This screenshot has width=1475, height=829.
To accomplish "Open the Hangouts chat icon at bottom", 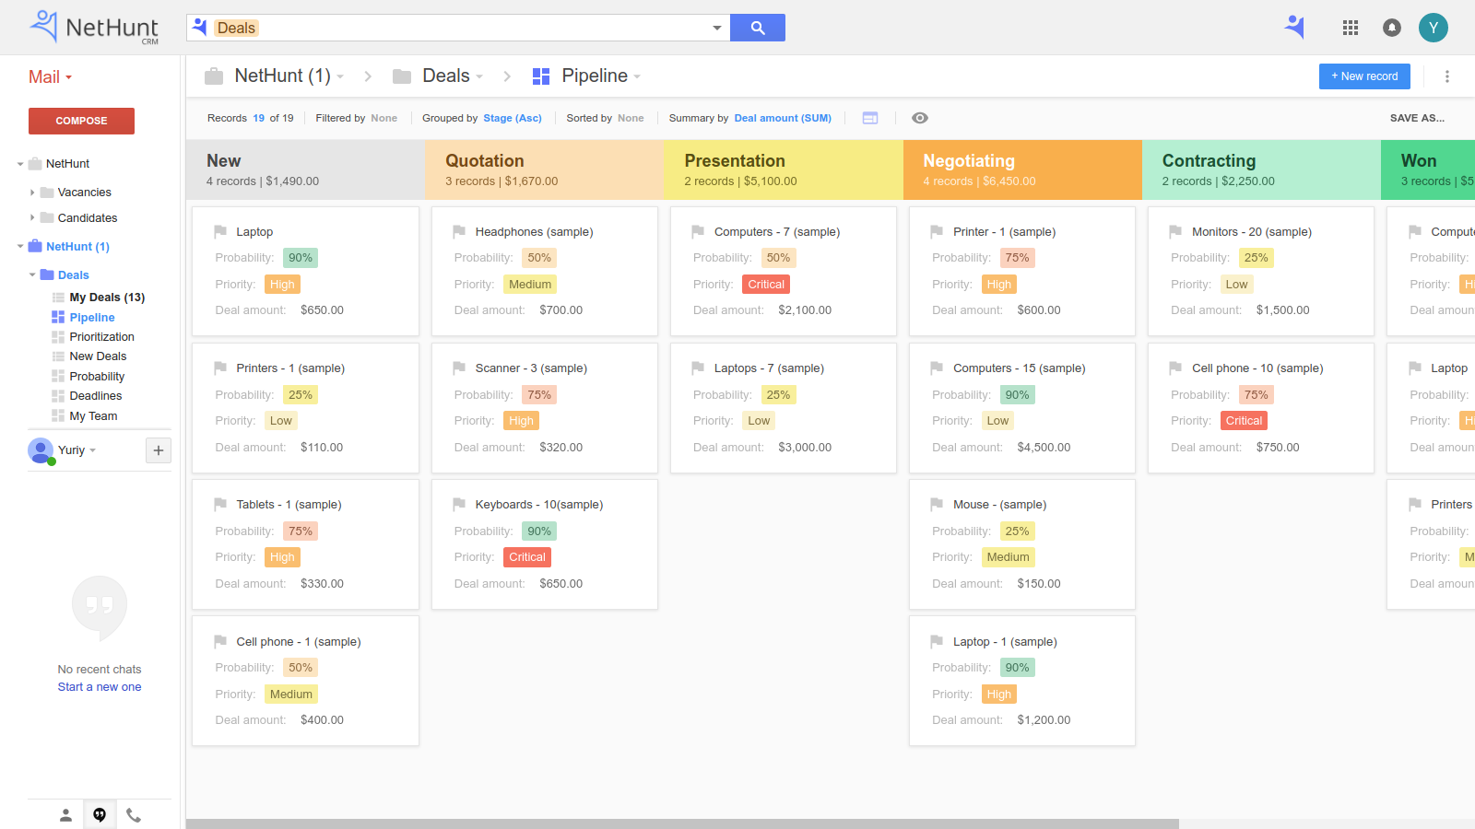I will [x=100, y=814].
